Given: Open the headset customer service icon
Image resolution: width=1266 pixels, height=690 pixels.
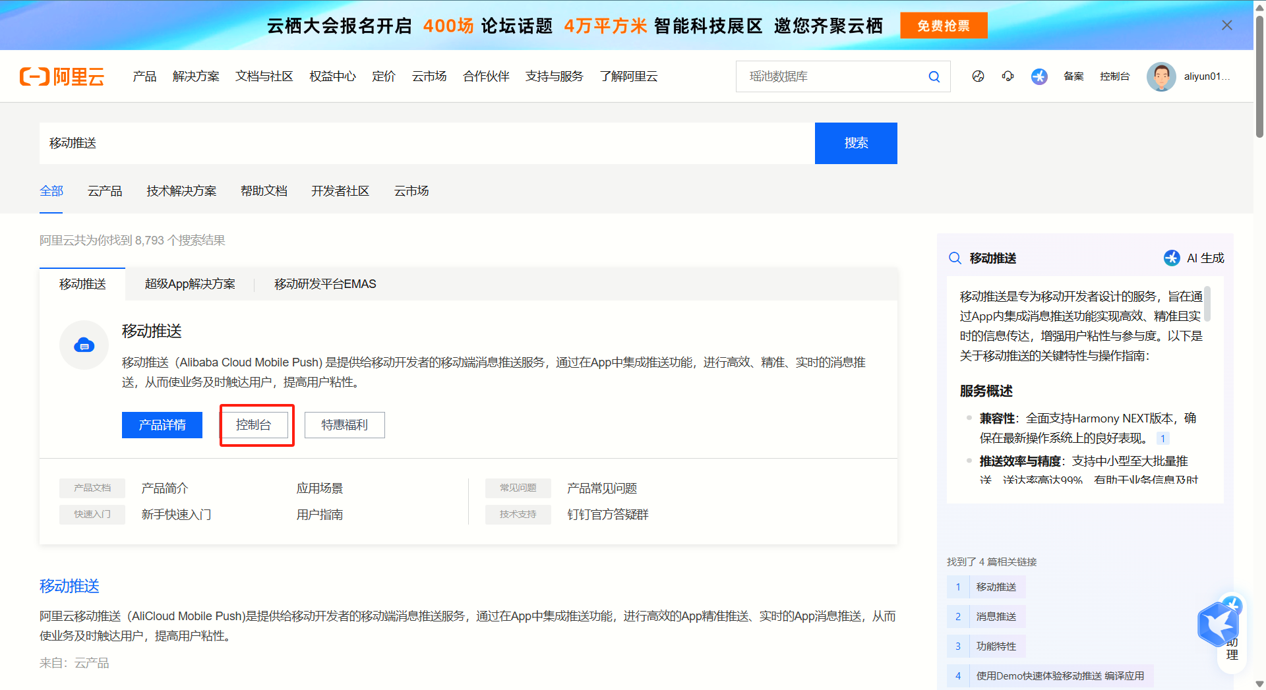Looking at the screenshot, I should 1008,76.
